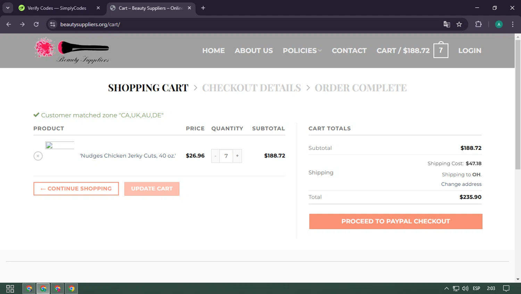Click the Customer matched zone notice
The height and width of the screenshot is (294, 521).
click(98, 115)
